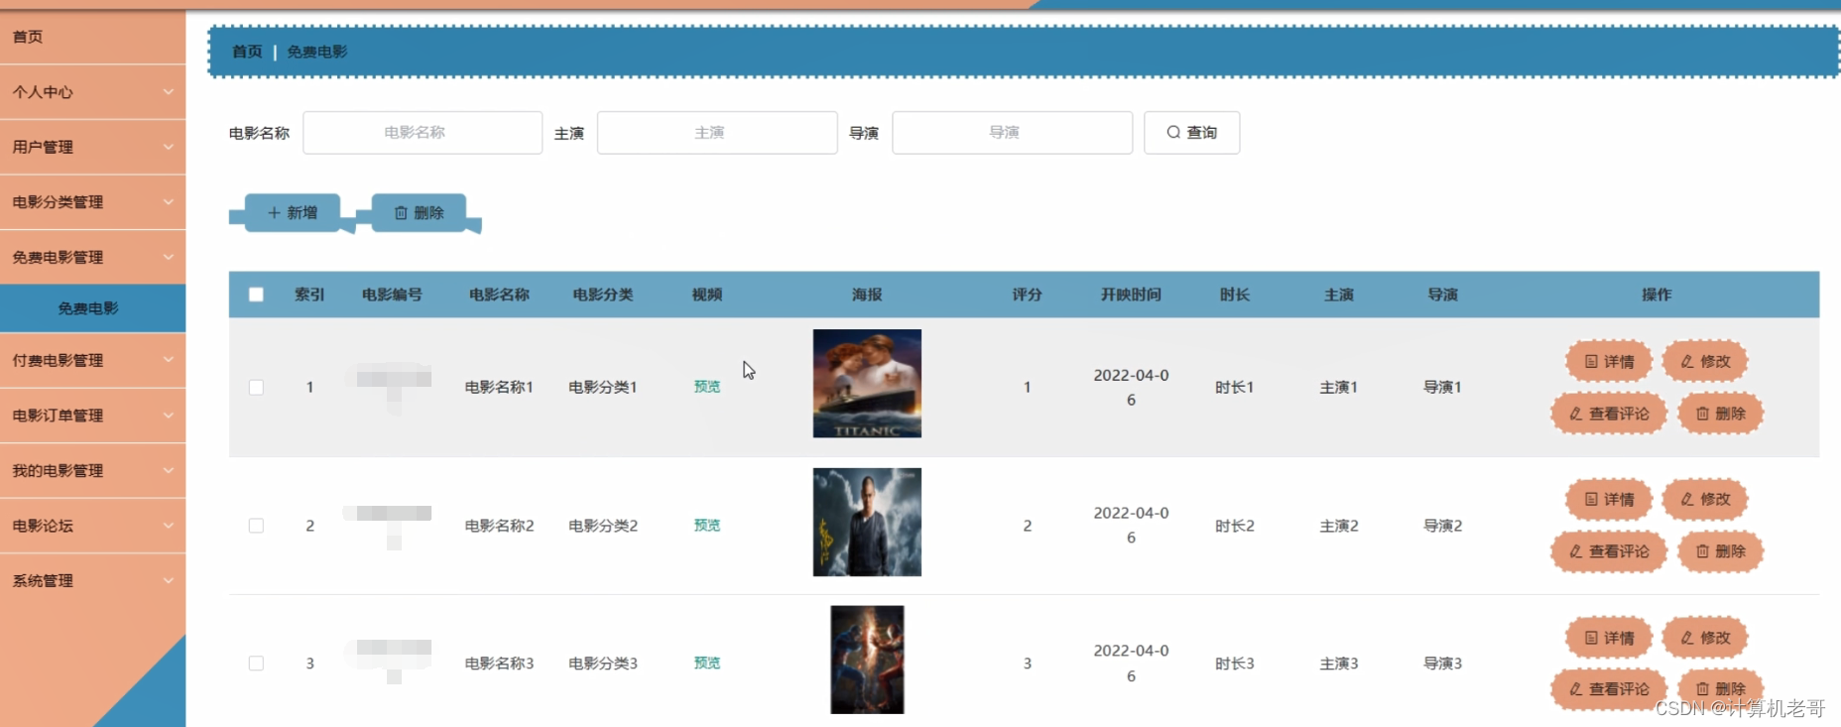This screenshot has width=1841, height=727.
Task: Click the 新增 add button
Action: click(293, 212)
